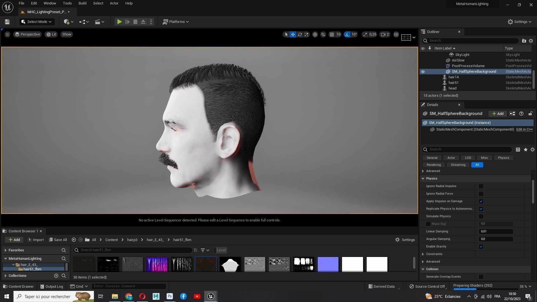537x302 pixels.
Task: Click the Linear Damping value field
Action: [496, 232]
